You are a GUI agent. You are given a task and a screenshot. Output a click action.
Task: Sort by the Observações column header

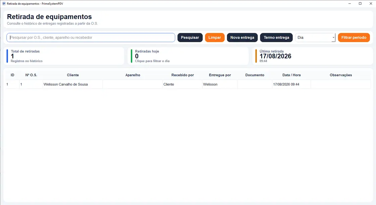[x=341, y=75]
